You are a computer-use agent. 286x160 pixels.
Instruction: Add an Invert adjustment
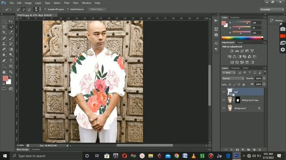pyautogui.click(x=232, y=62)
